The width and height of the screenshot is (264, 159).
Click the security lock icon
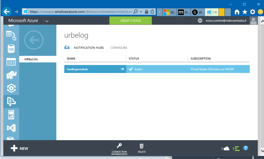(147, 12)
